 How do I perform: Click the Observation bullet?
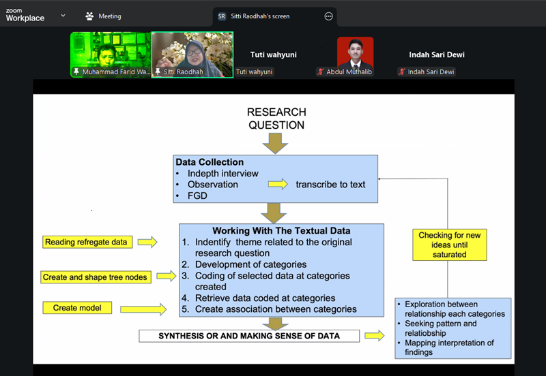213,184
